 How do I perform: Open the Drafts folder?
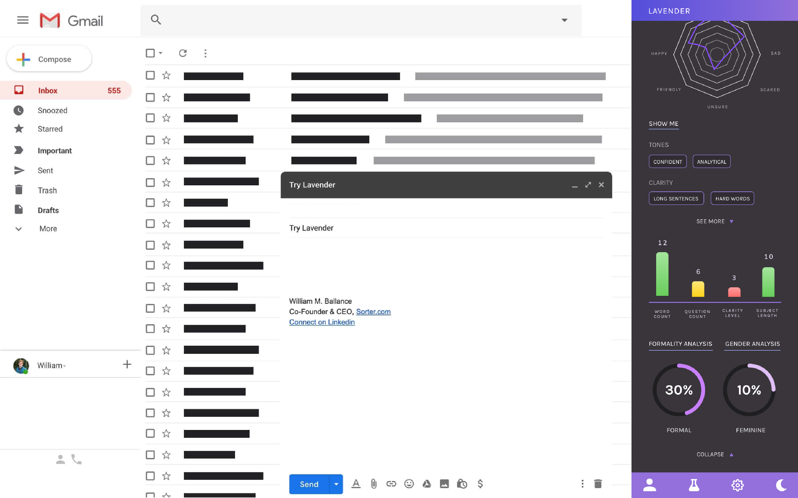coord(48,210)
